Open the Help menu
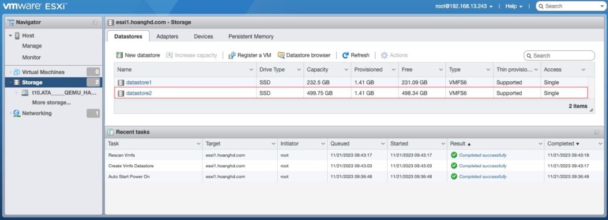608x220 pixels. pos(514,6)
